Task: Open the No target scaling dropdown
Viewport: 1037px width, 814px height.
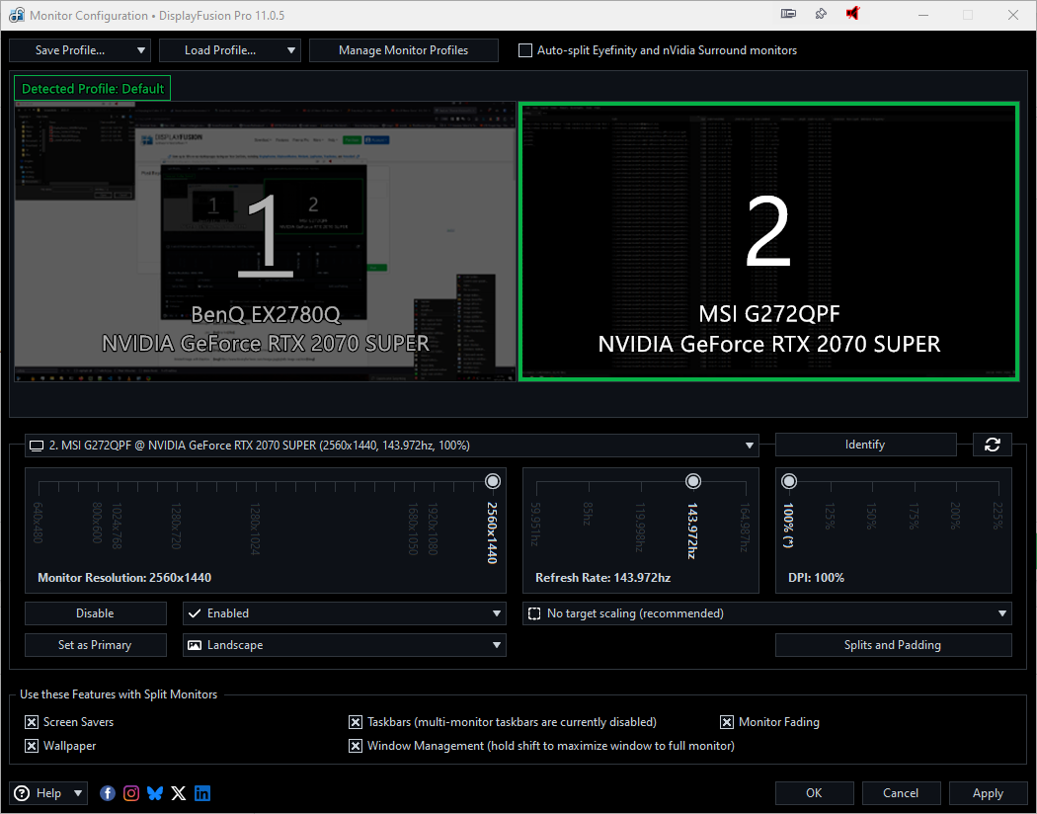Action: click(x=766, y=613)
